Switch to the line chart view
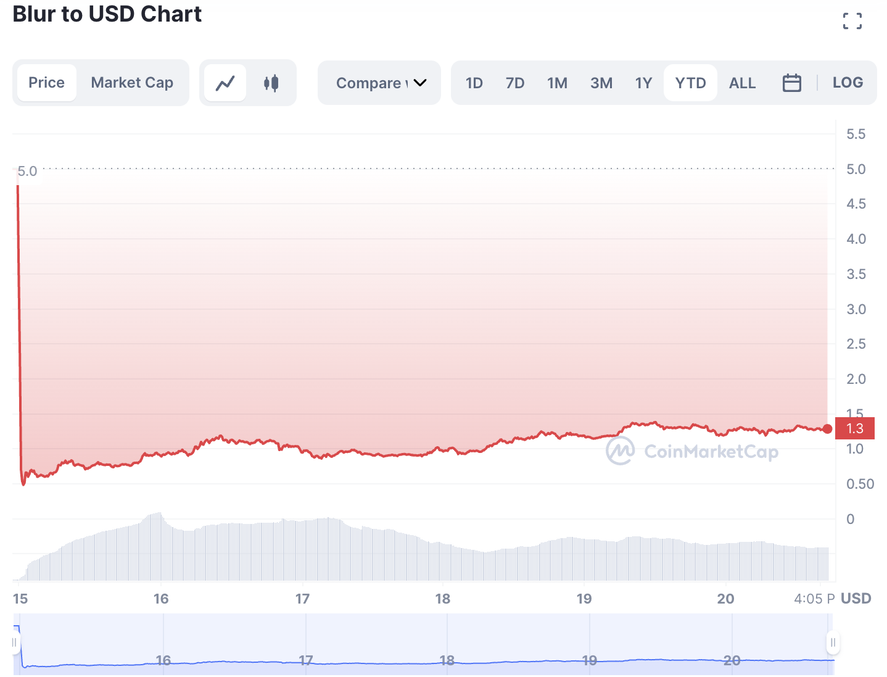887x677 pixels. (225, 83)
